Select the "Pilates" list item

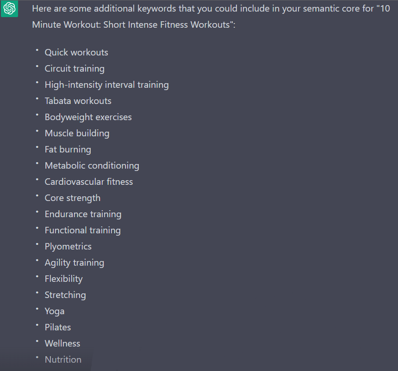tap(58, 328)
